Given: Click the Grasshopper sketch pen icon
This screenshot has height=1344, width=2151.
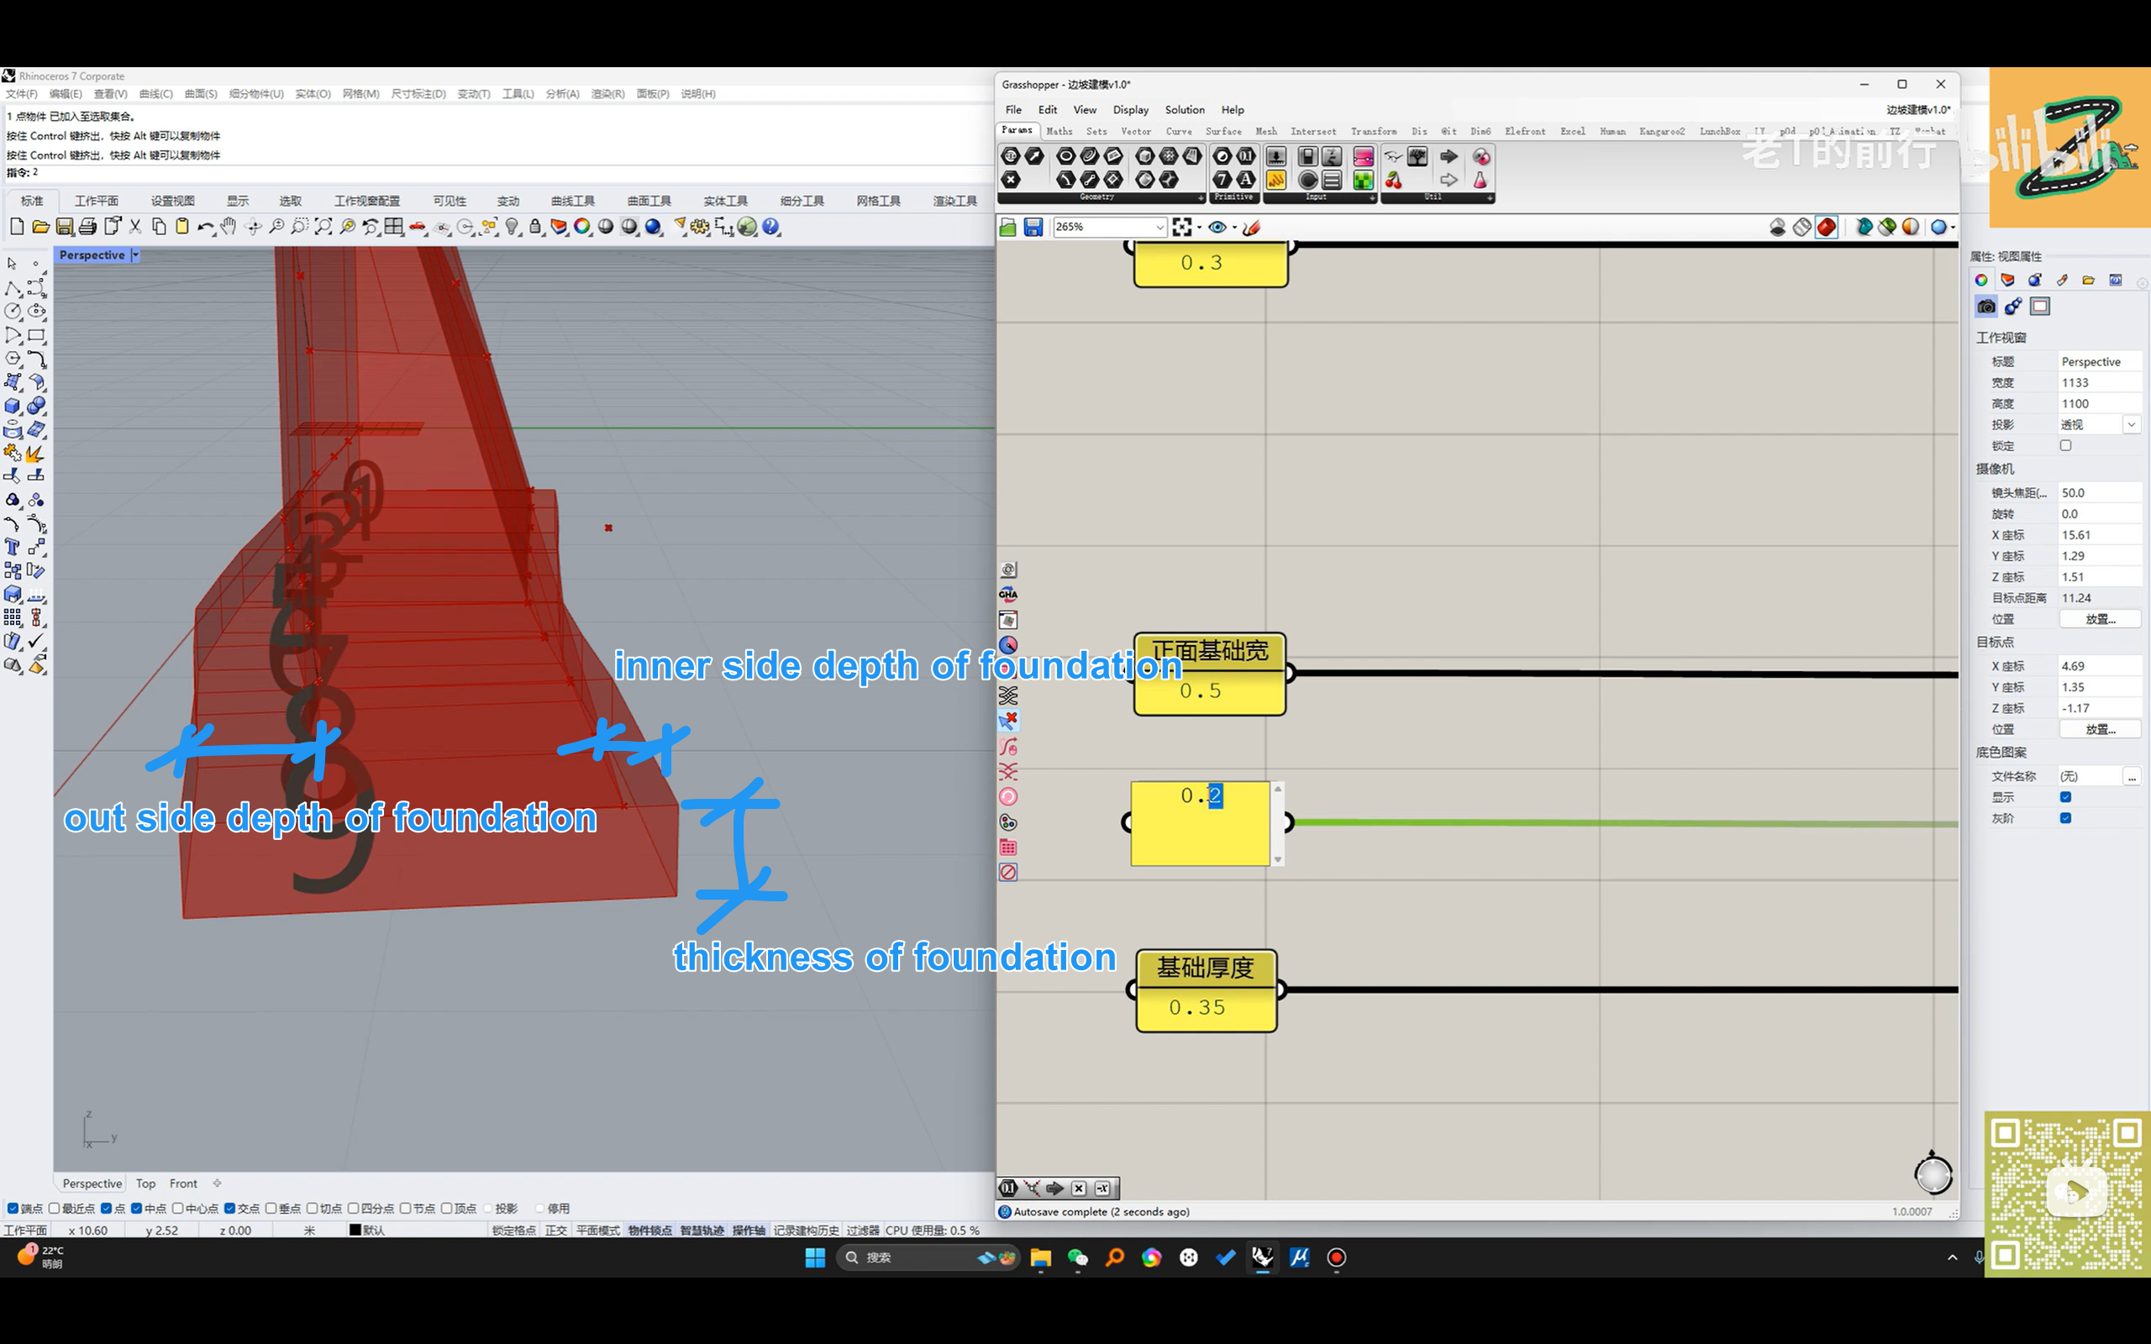Looking at the screenshot, I should pos(1251,228).
